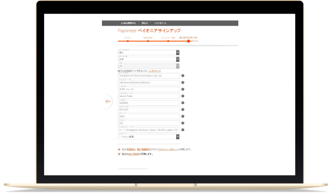Click help icon beside Sakura Trade field
The width and height of the screenshot is (332, 193).
[183, 96]
